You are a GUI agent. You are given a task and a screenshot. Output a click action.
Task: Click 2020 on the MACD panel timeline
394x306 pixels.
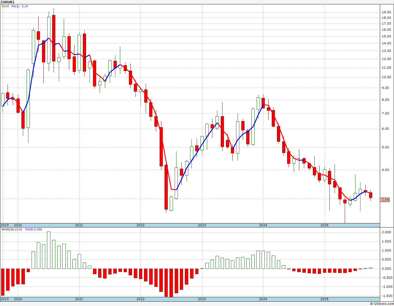pos(18,299)
